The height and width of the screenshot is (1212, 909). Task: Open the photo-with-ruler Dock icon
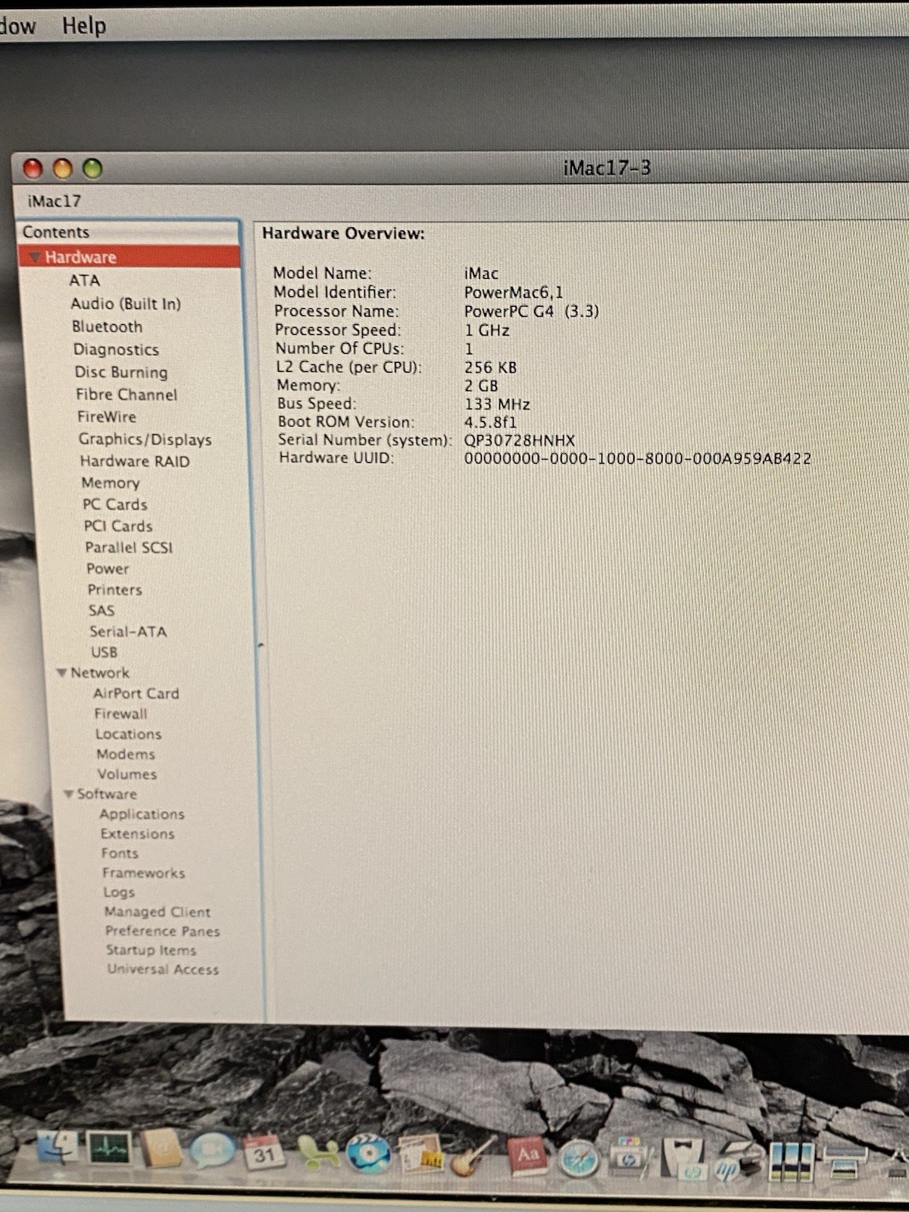point(421,1155)
